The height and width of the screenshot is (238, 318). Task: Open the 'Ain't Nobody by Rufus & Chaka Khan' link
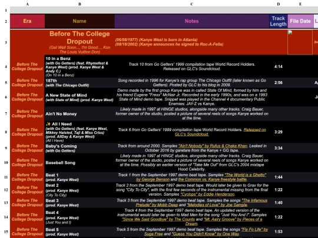(x=213, y=146)
